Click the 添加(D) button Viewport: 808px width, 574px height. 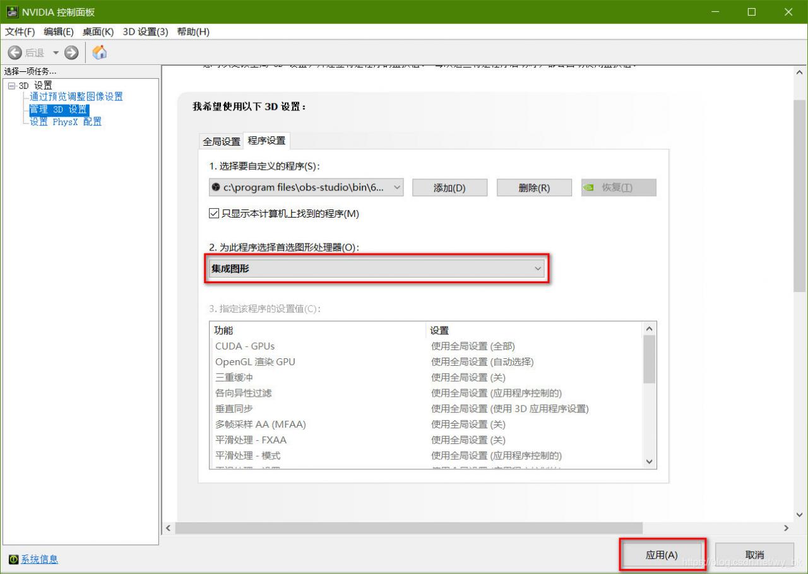tap(449, 188)
